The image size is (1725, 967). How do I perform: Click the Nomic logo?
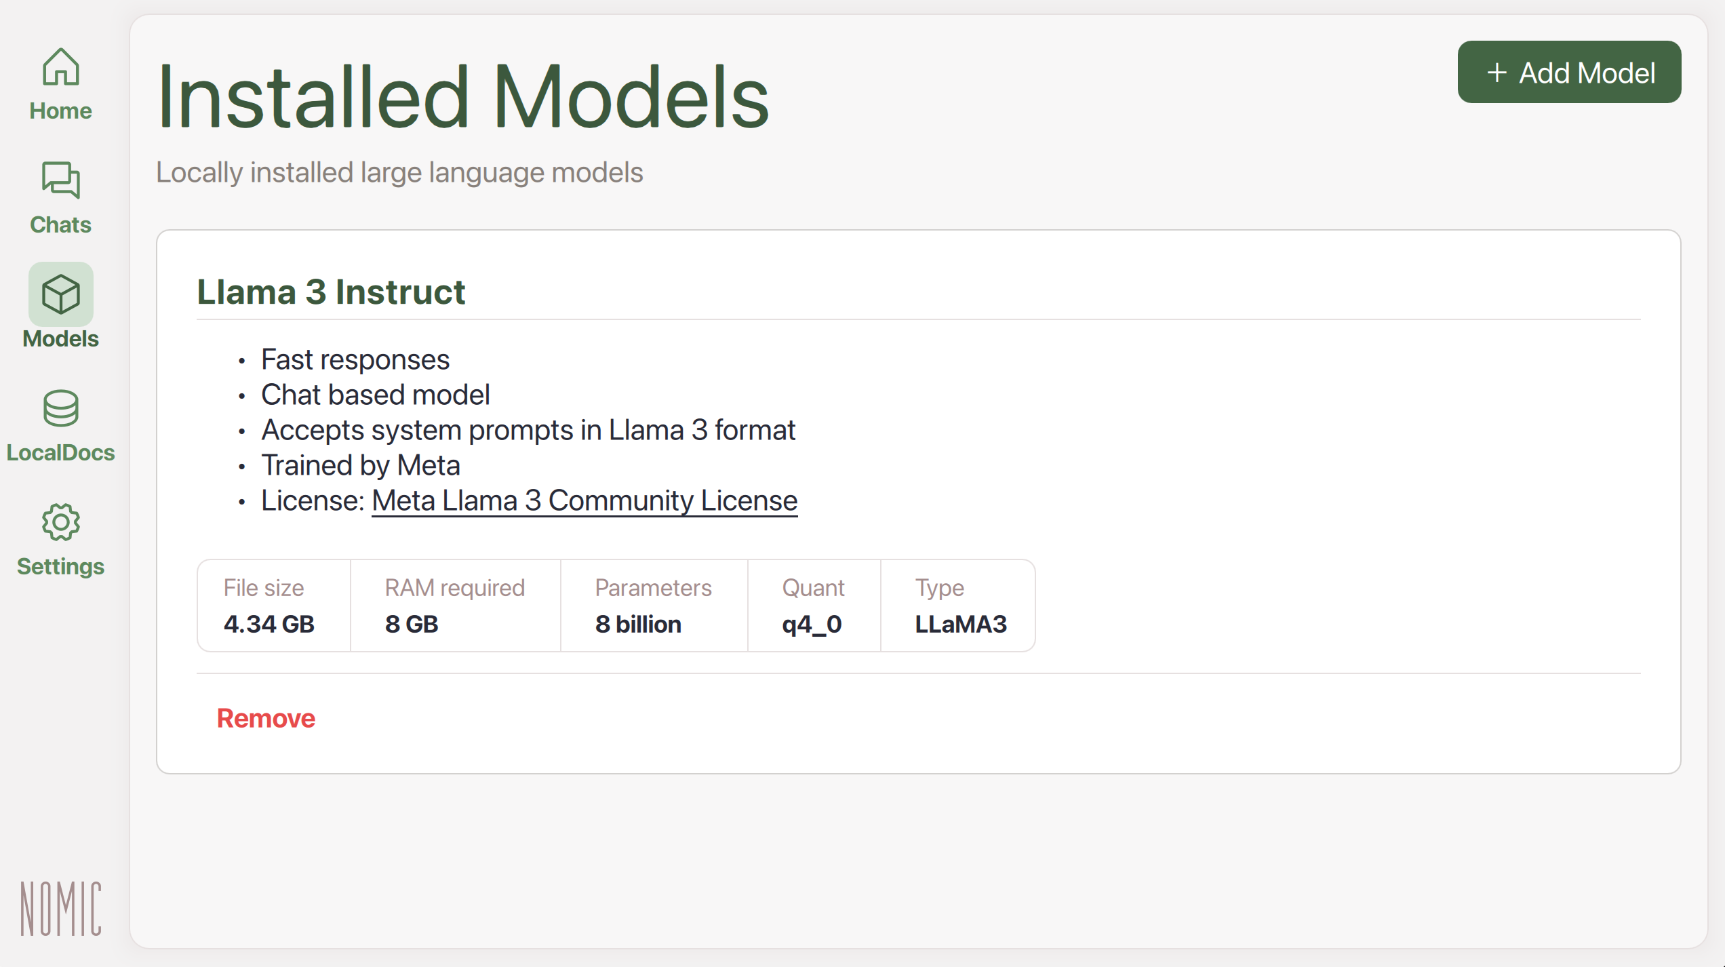(61, 909)
